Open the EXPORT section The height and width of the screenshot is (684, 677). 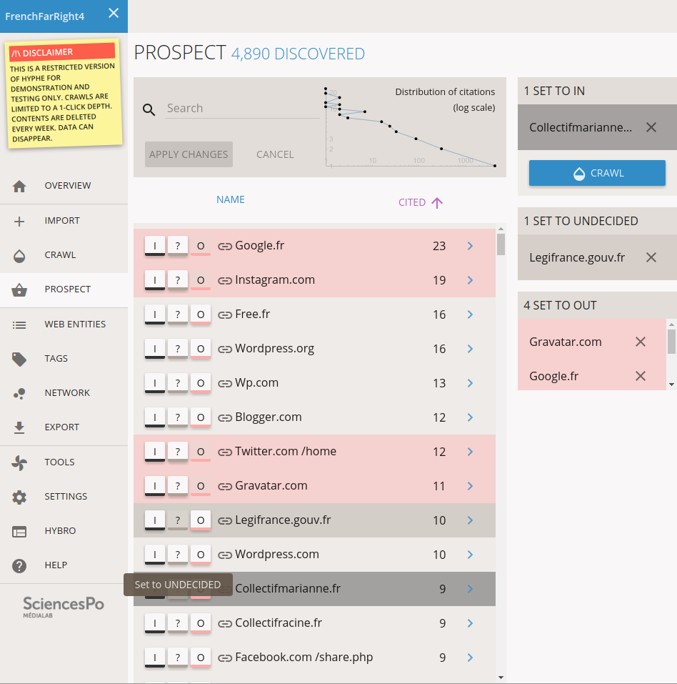point(64,428)
